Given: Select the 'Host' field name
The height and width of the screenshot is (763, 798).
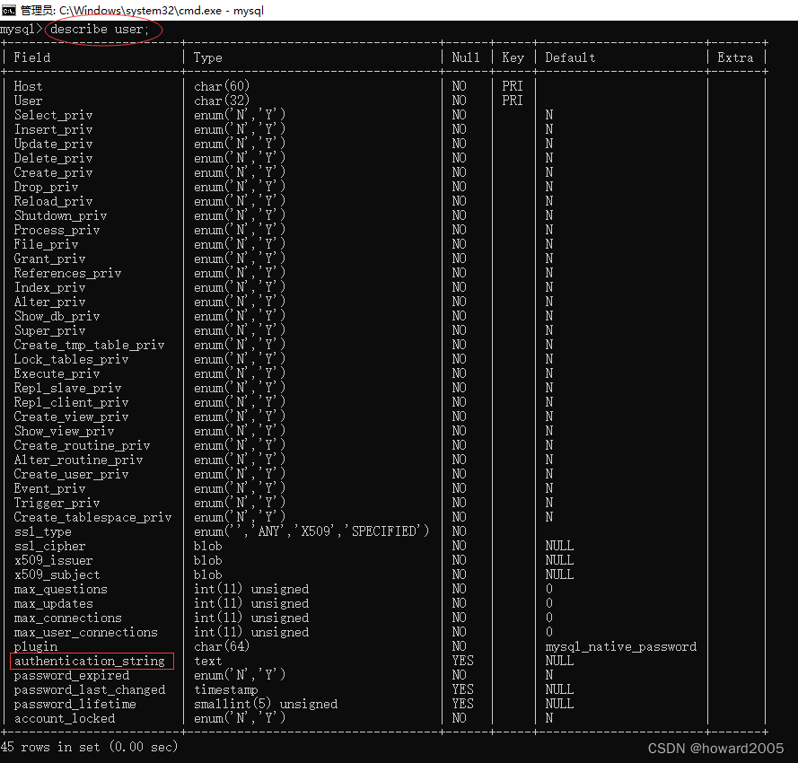Looking at the screenshot, I should pos(28,86).
